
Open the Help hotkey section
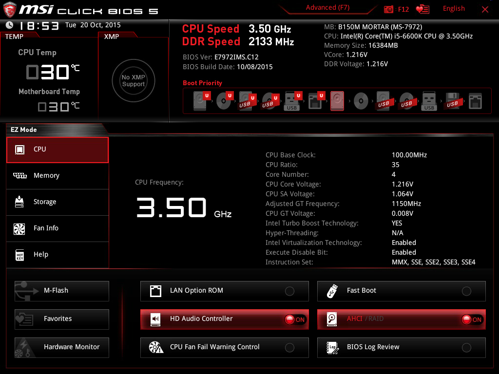coord(58,255)
